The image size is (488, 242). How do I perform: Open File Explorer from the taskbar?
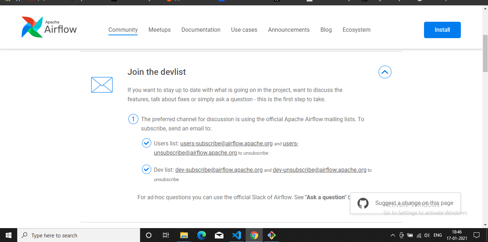coord(184,235)
